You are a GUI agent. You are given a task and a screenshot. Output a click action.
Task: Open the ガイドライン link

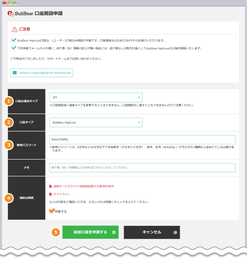62,194
